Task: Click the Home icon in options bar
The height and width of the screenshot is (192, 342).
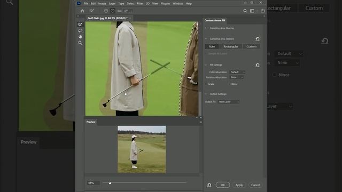Action: [x=82, y=11]
